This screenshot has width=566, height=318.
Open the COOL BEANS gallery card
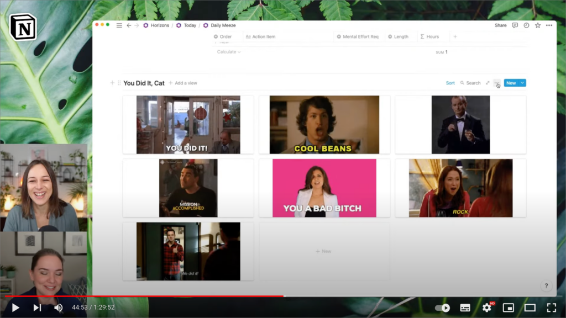click(324, 125)
